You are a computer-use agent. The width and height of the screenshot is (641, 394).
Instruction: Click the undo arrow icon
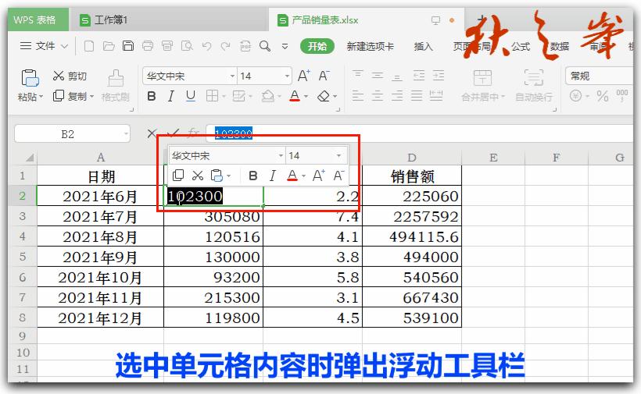click(x=206, y=46)
